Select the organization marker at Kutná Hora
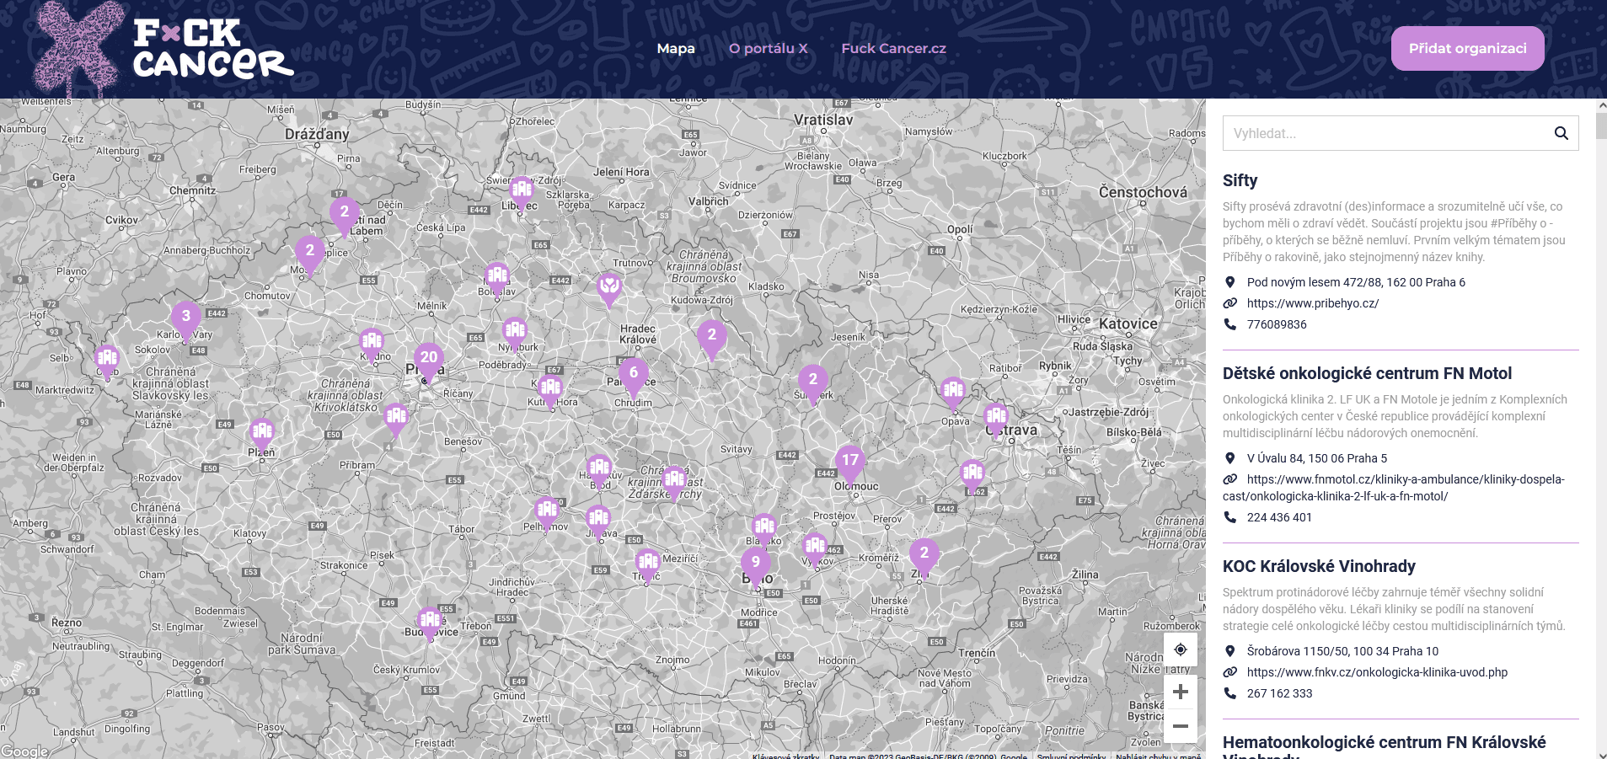The image size is (1607, 759). [550, 391]
